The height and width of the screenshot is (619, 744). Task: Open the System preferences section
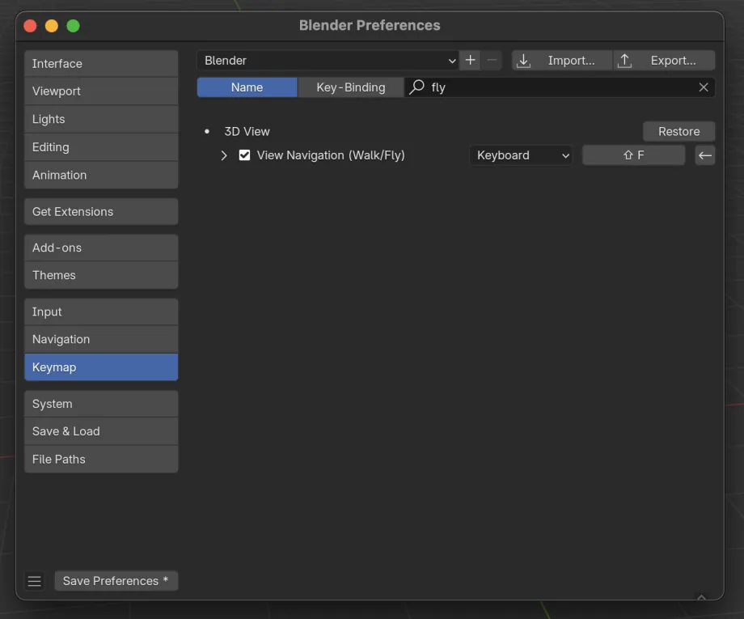pyautogui.click(x=101, y=404)
